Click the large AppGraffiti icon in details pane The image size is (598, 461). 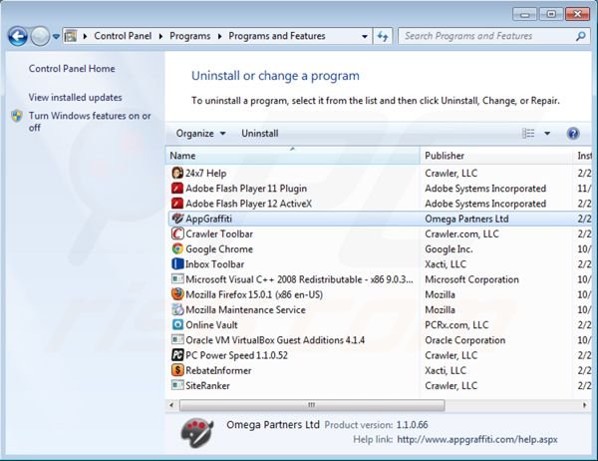[x=197, y=432]
